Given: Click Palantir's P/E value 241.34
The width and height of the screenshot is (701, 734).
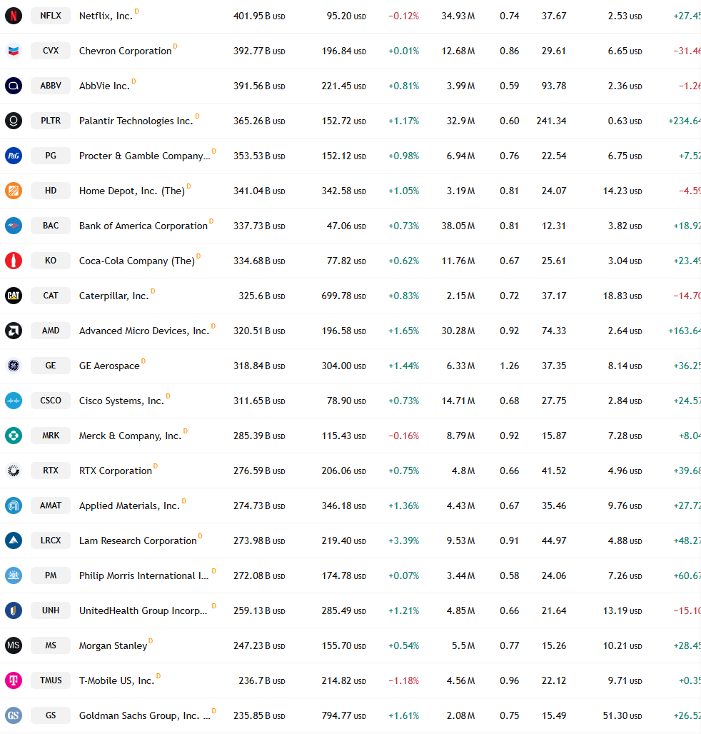Looking at the screenshot, I should tap(551, 121).
